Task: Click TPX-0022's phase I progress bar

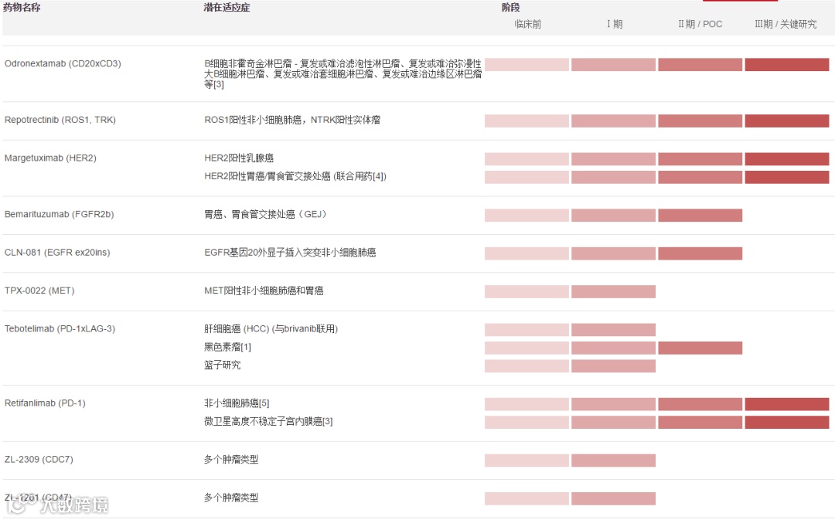Action: click(x=613, y=292)
